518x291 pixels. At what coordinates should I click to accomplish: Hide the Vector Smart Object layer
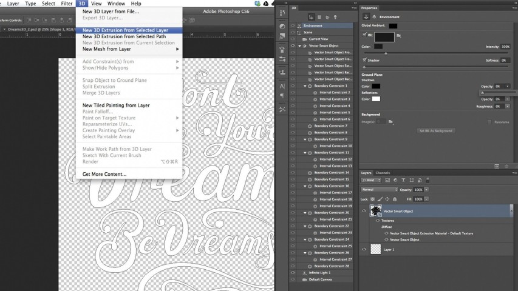[x=364, y=211]
